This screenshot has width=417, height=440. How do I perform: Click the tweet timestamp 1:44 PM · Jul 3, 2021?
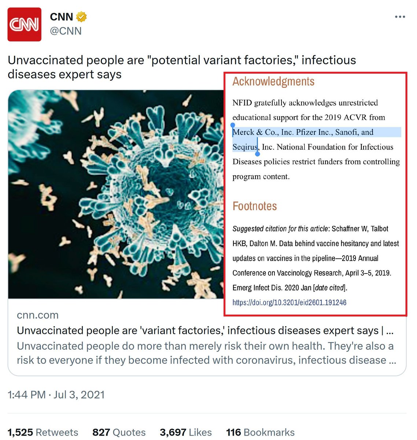[x=56, y=395]
